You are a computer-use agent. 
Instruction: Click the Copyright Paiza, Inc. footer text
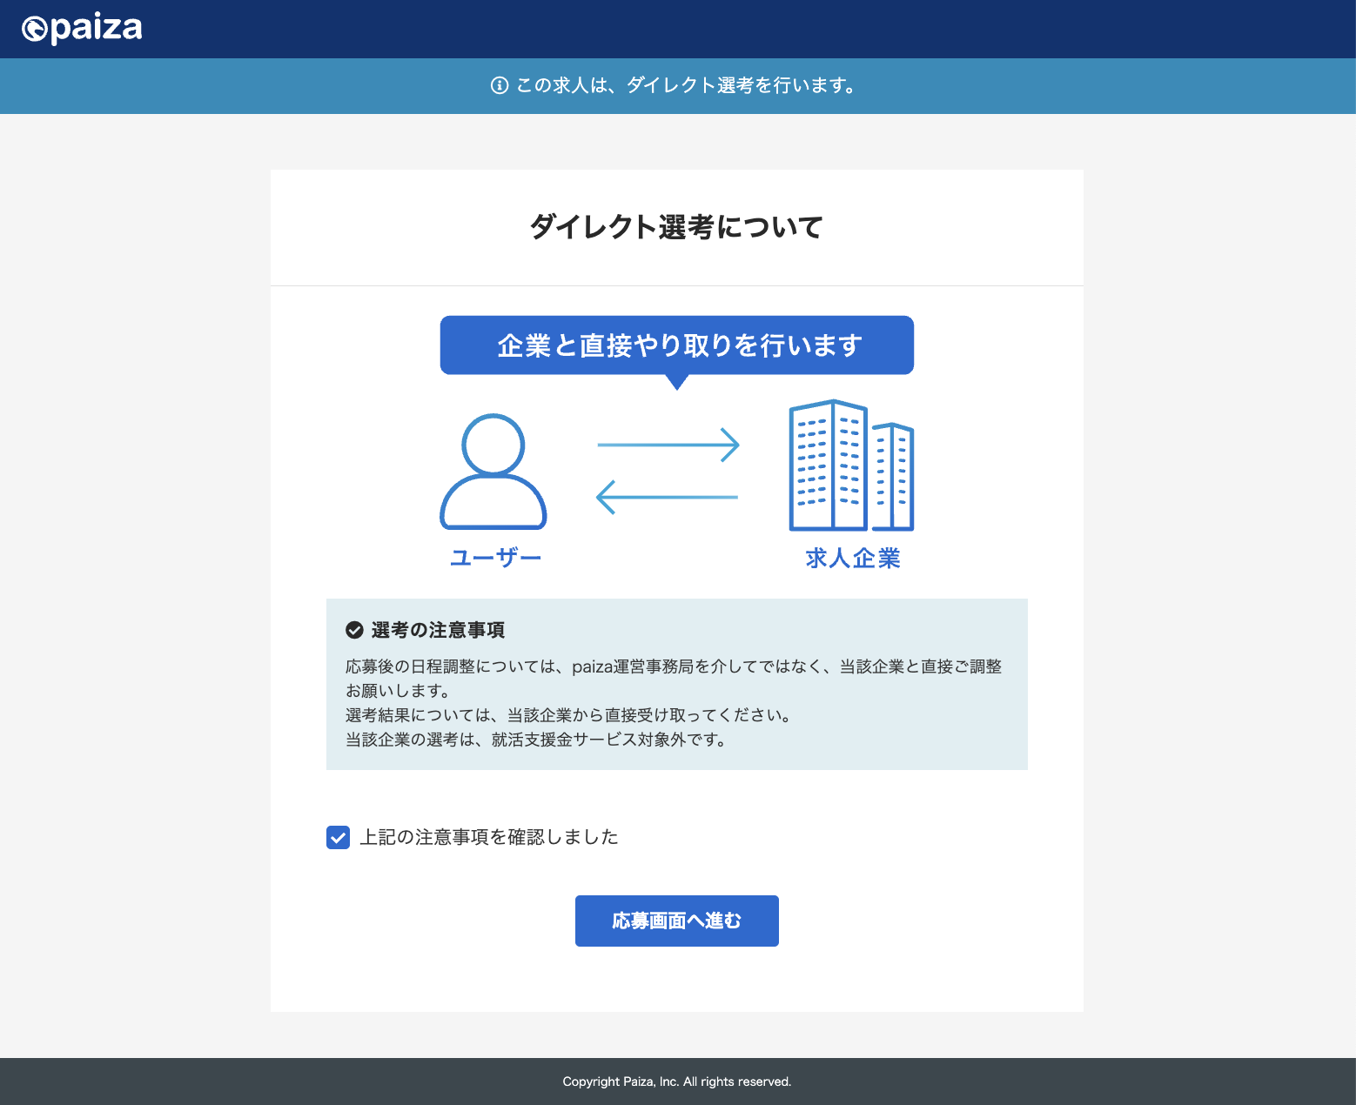coord(677,1082)
